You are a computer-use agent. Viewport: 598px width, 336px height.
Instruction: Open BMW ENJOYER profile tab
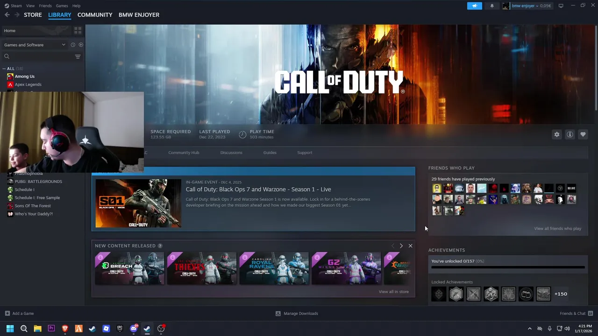(139, 15)
